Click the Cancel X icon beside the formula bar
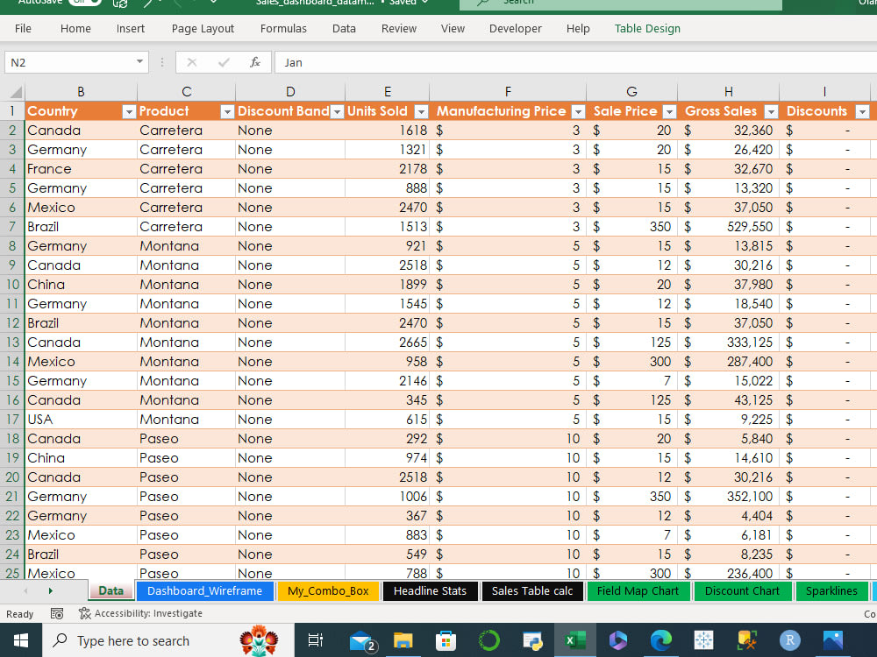Screen dimensions: 877x657 (192, 62)
